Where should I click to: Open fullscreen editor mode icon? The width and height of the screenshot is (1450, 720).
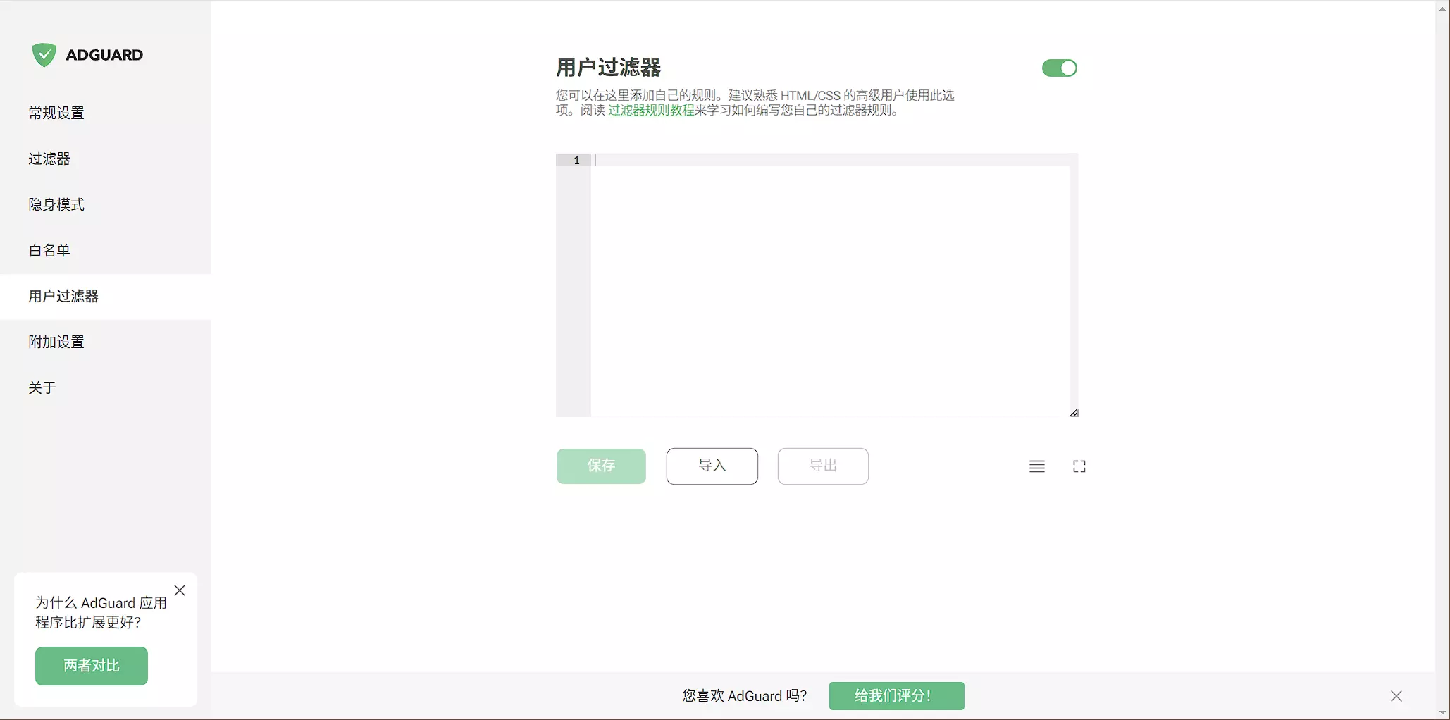1079,466
